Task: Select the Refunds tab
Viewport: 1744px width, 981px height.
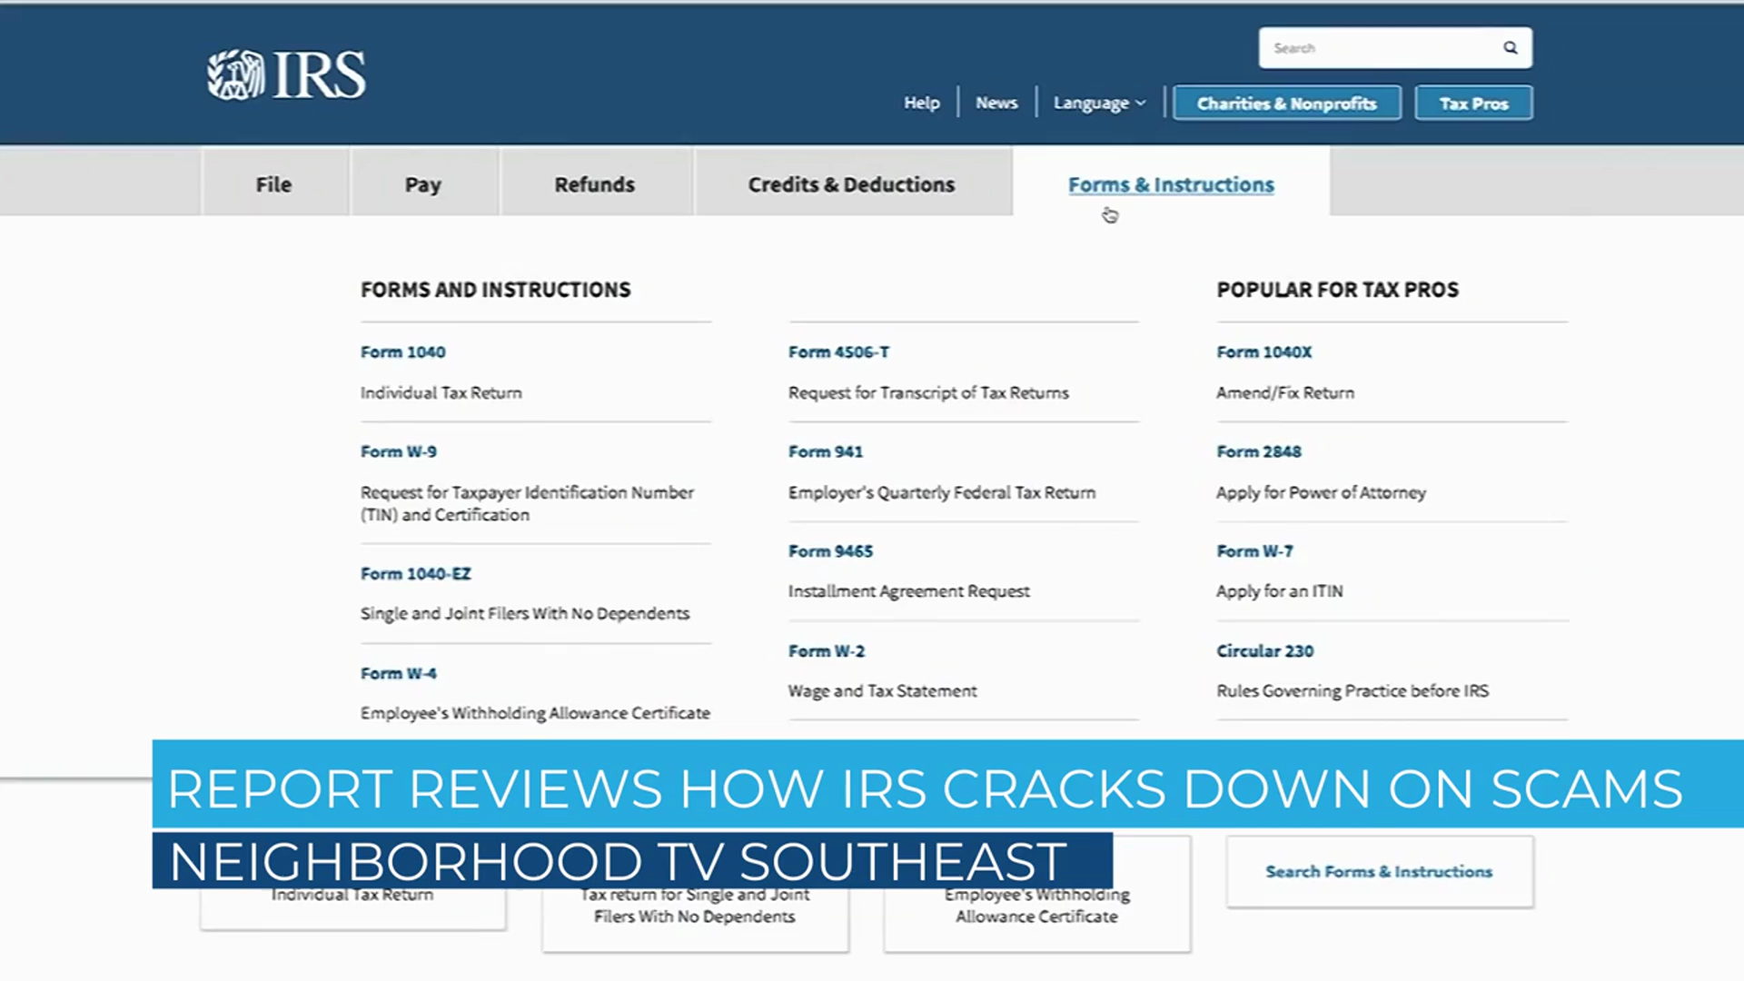Action: tap(595, 184)
